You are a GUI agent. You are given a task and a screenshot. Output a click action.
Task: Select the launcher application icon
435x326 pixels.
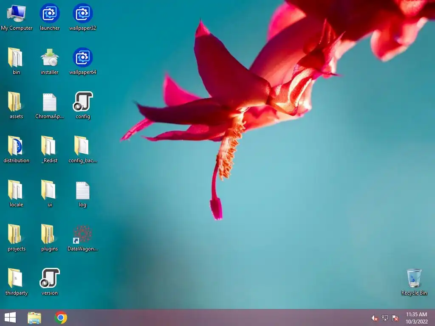50,17
